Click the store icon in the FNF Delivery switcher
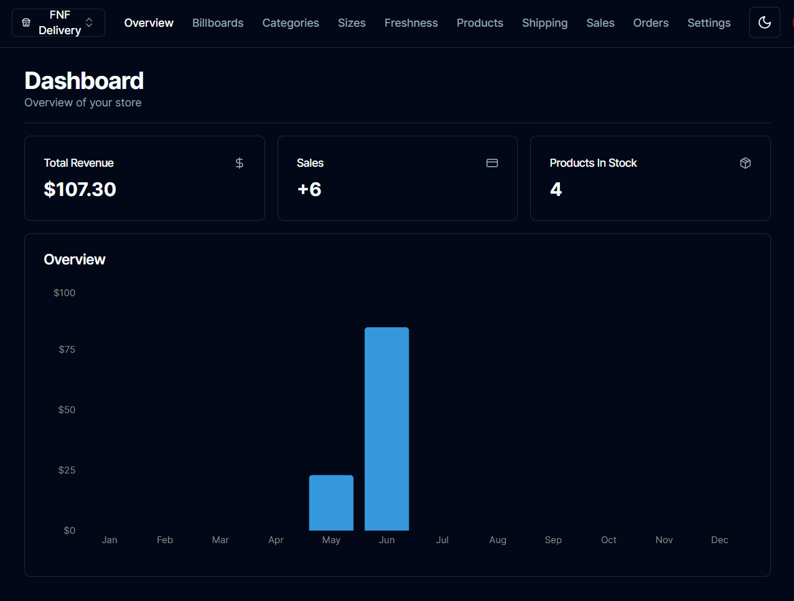Viewport: 794px width, 601px height. [x=26, y=22]
